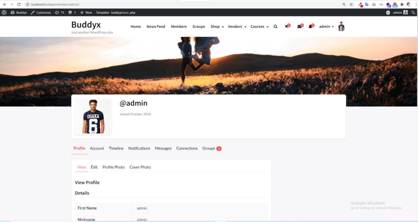Viewport: 418px width, 222px height.
Task: Bookmark the page with the star icon
Action: point(351,4)
